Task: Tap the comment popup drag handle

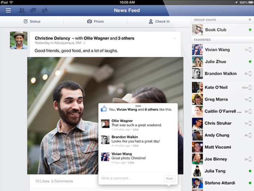Action: (x=138, y=106)
